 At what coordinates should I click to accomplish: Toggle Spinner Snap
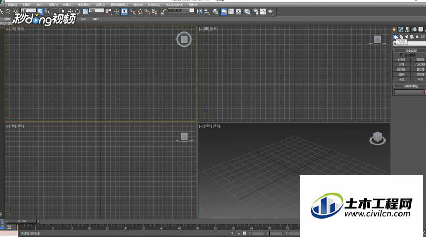click(155, 11)
